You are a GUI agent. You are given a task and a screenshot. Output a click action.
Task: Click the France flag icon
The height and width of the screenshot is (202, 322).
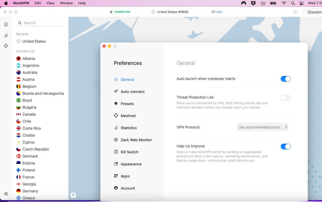point(19,177)
